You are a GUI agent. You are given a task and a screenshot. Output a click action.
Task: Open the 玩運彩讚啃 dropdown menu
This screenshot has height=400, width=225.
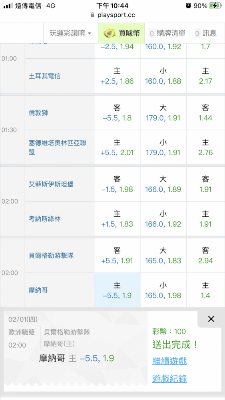[71, 33]
